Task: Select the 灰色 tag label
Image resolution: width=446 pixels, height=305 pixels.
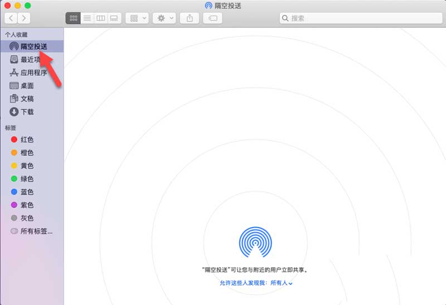Action: coord(27,218)
